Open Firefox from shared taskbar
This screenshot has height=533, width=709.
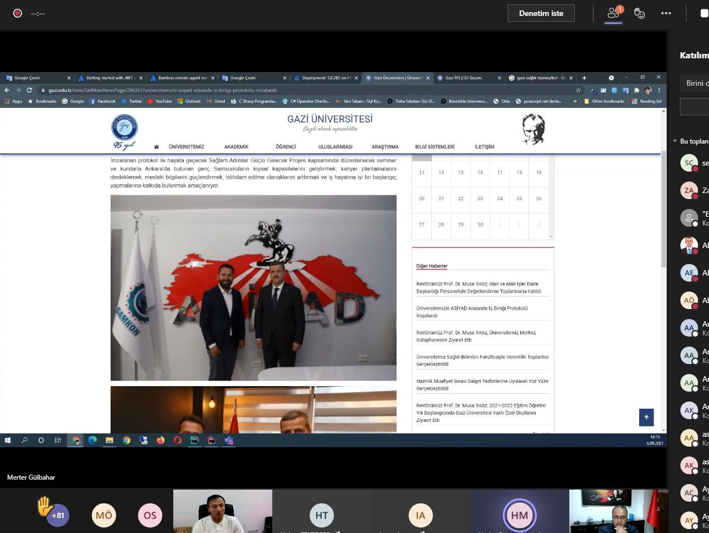pyautogui.click(x=161, y=440)
